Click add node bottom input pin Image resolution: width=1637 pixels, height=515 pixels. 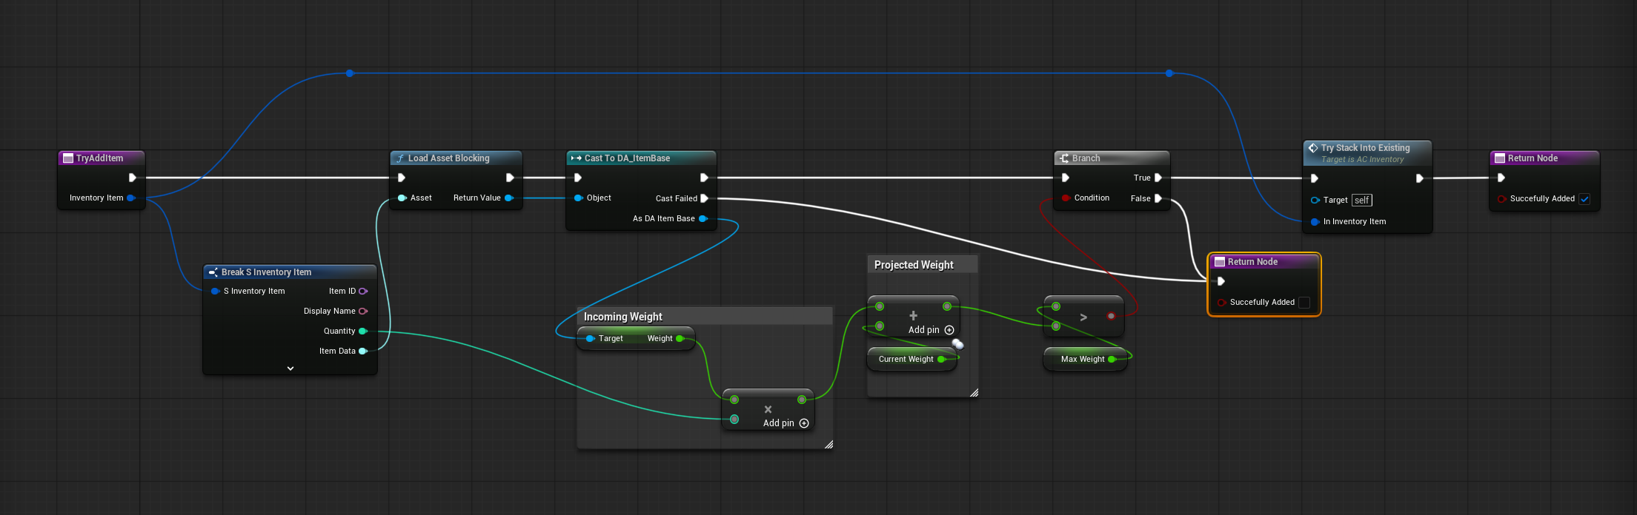click(x=880, y=326)
